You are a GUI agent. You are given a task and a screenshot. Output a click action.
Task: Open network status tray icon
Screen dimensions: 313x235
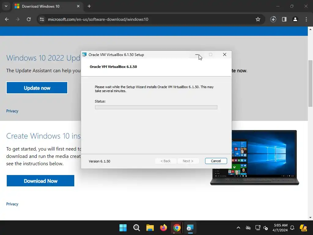[x=258, y=228]
